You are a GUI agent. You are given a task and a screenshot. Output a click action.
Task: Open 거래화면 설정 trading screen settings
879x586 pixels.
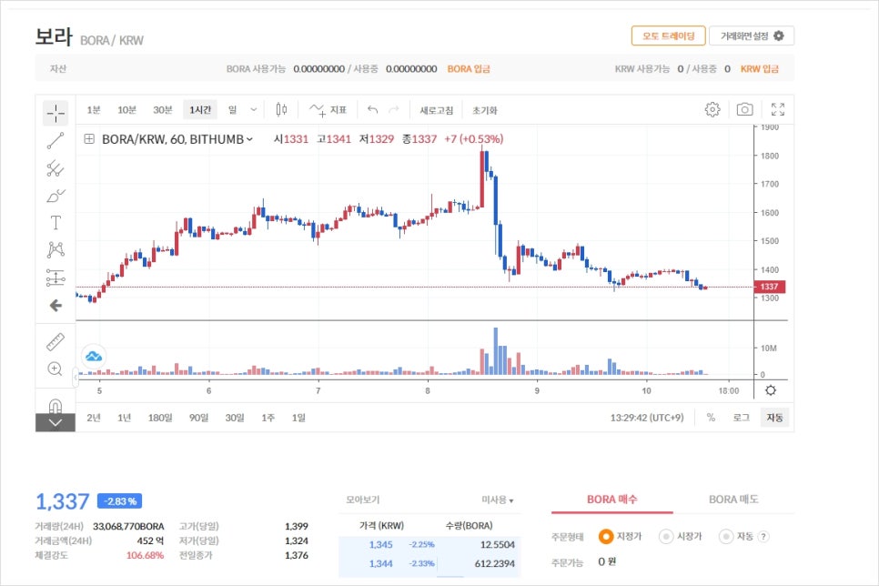click(x=752, y=35)
